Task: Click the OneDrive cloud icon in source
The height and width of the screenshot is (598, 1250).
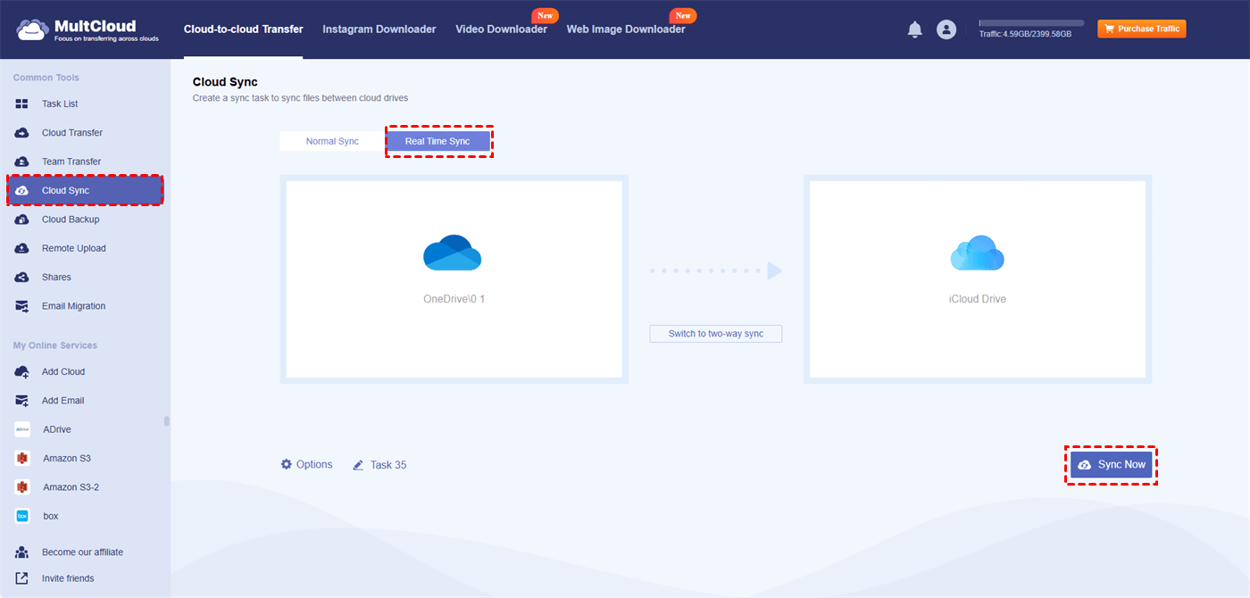Action: pos(452,253)
